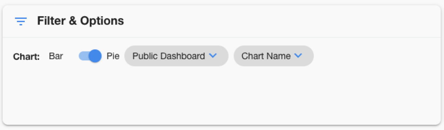Open the Public Dashboard dropdown
Viewport: 444px width, 130px height.
pyautogui.click(x=176, y=56)
